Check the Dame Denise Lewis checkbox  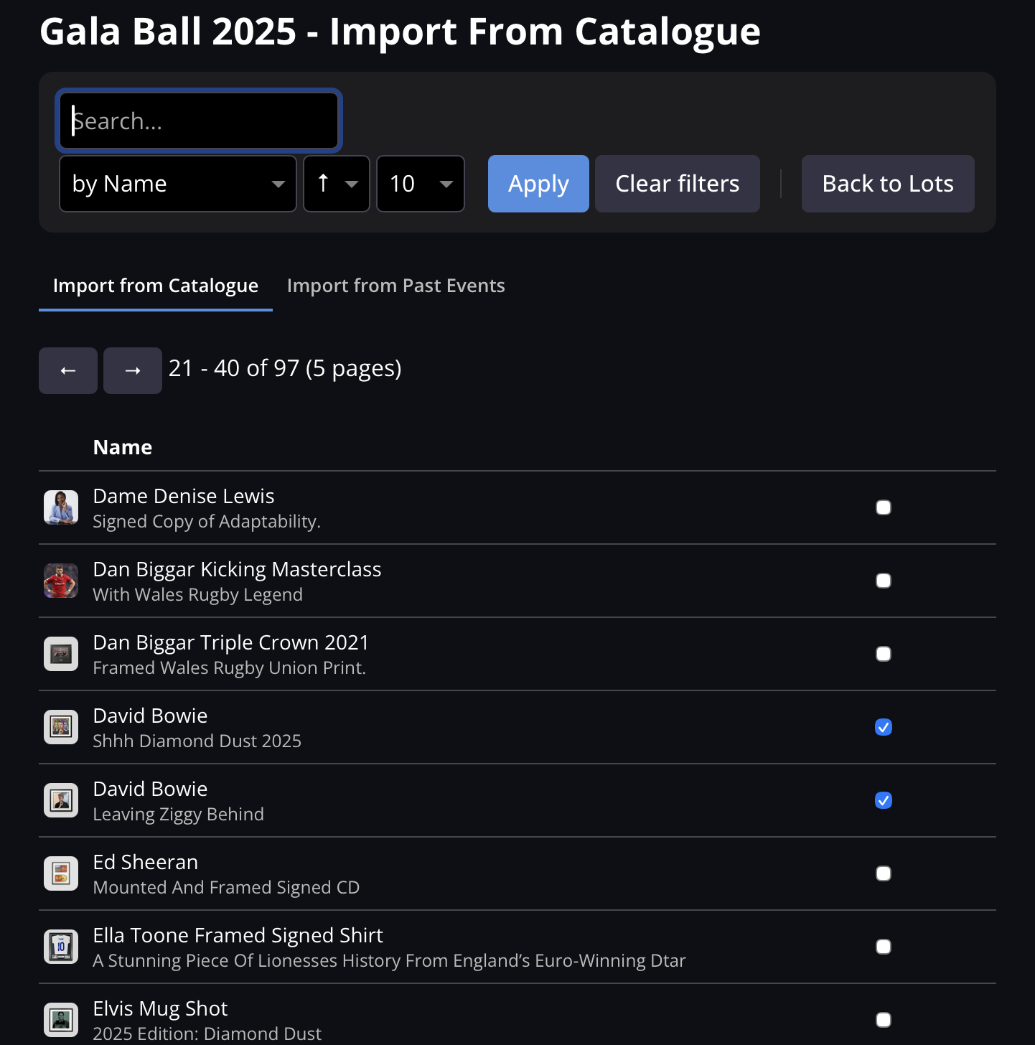[884, 507]
